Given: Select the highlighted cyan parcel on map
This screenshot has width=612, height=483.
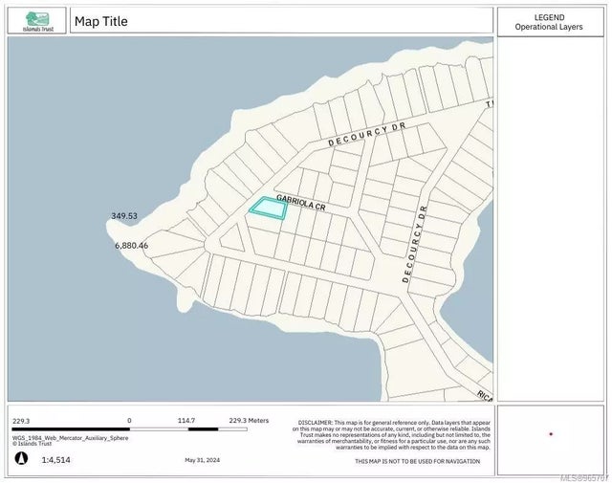Looking at the screenshot, I should point(268,209).
